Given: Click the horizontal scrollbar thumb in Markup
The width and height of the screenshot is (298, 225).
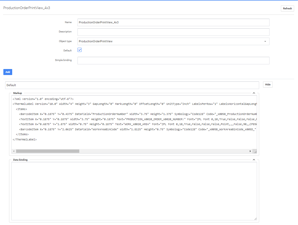Looking at the screenshot, I should pyautogui.click(x=47, y=151).
